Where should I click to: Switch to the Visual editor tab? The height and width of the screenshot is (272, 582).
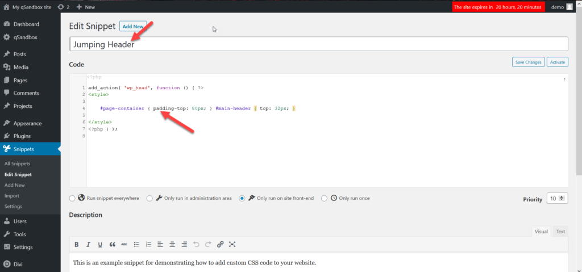click(541, 232)
